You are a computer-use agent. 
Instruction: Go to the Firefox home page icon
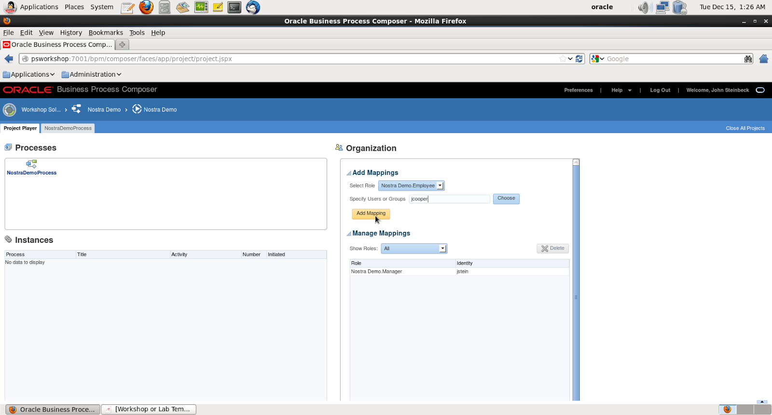pos(763,59)
